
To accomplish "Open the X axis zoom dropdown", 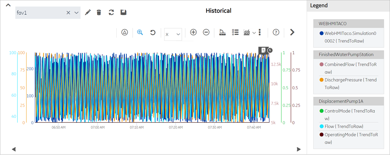I will tap(173, 35).
